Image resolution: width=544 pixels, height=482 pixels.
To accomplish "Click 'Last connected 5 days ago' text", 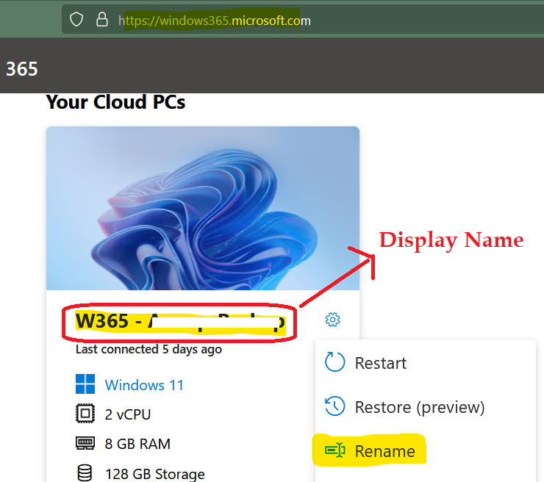I will point(148,349).
